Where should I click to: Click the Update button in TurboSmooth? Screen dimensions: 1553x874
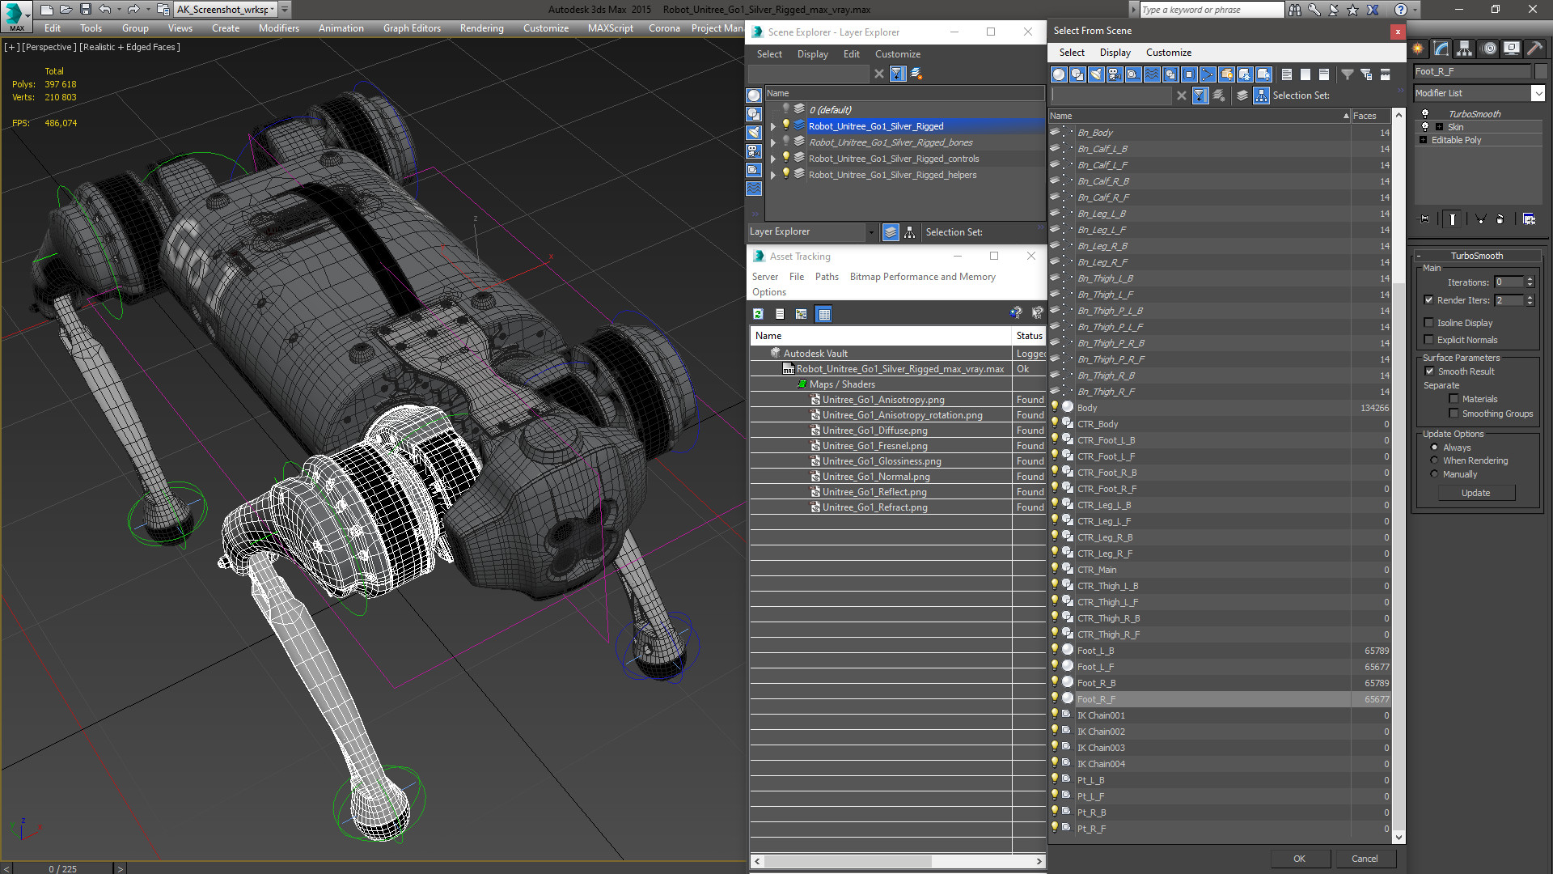pos(1475,493)
